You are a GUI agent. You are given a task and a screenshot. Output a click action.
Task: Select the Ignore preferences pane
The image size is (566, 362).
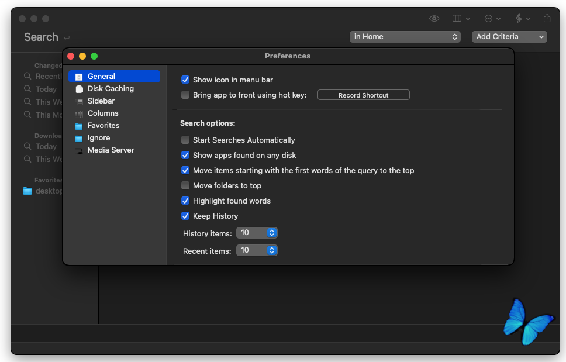click(x=99, y=138)
